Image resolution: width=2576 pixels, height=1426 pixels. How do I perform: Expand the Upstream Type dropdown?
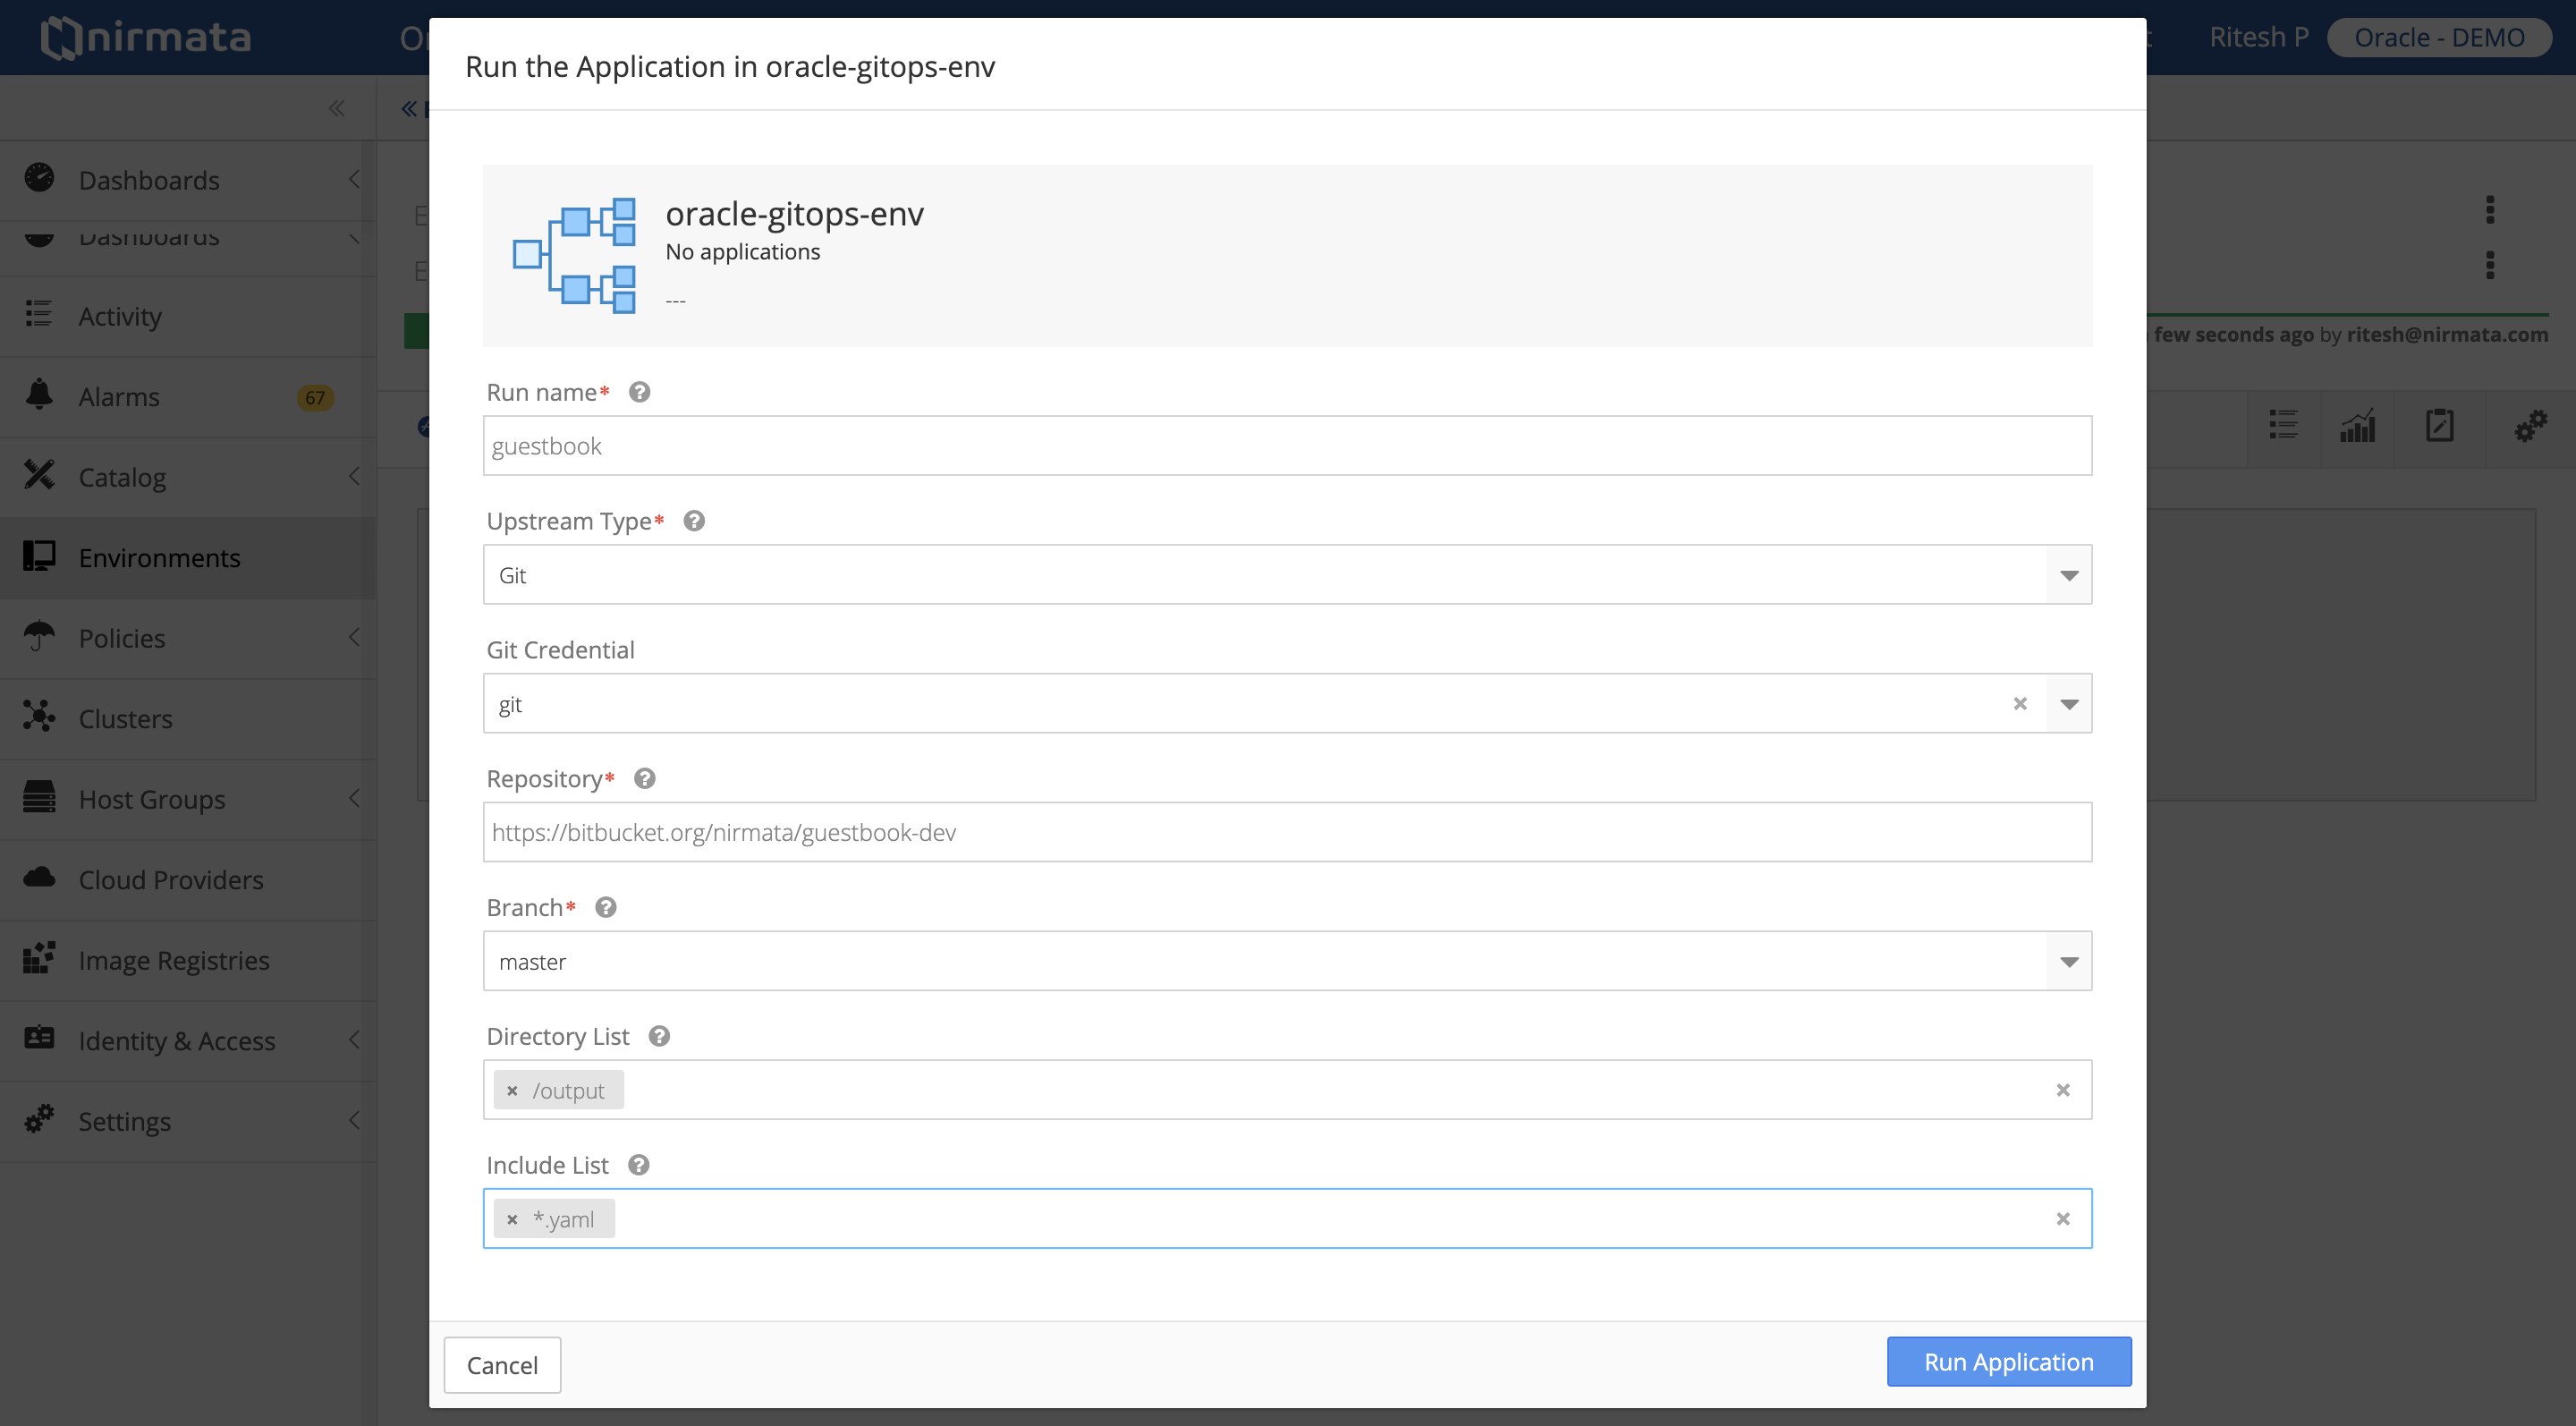(x=2068, y=574)
